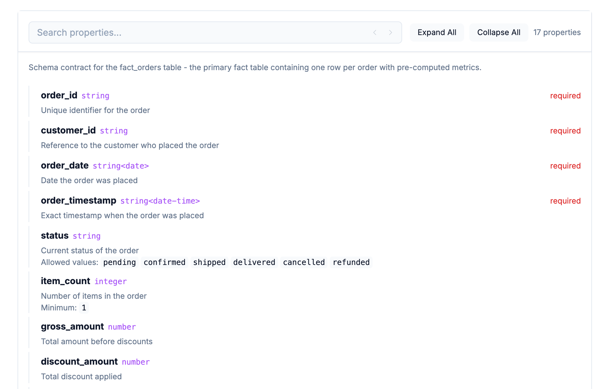The image size is (616, 389).
Task: Click the Search properties input field
Action: pos(201,32)
